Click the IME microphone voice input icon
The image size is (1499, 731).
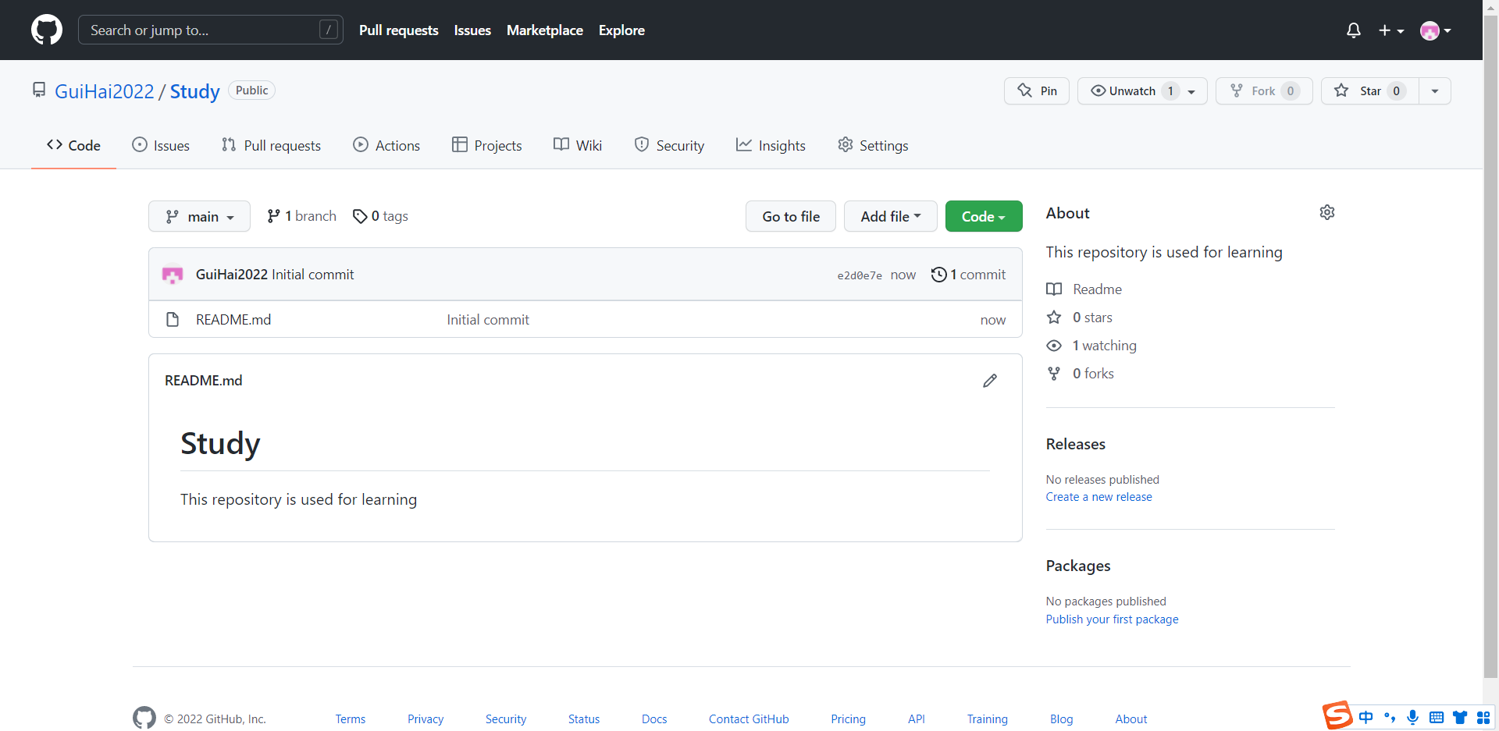pos(1412,717)
